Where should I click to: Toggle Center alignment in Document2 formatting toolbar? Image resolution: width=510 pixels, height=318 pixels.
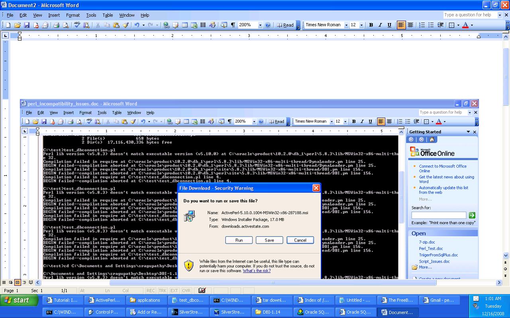(x=410, y=25)
